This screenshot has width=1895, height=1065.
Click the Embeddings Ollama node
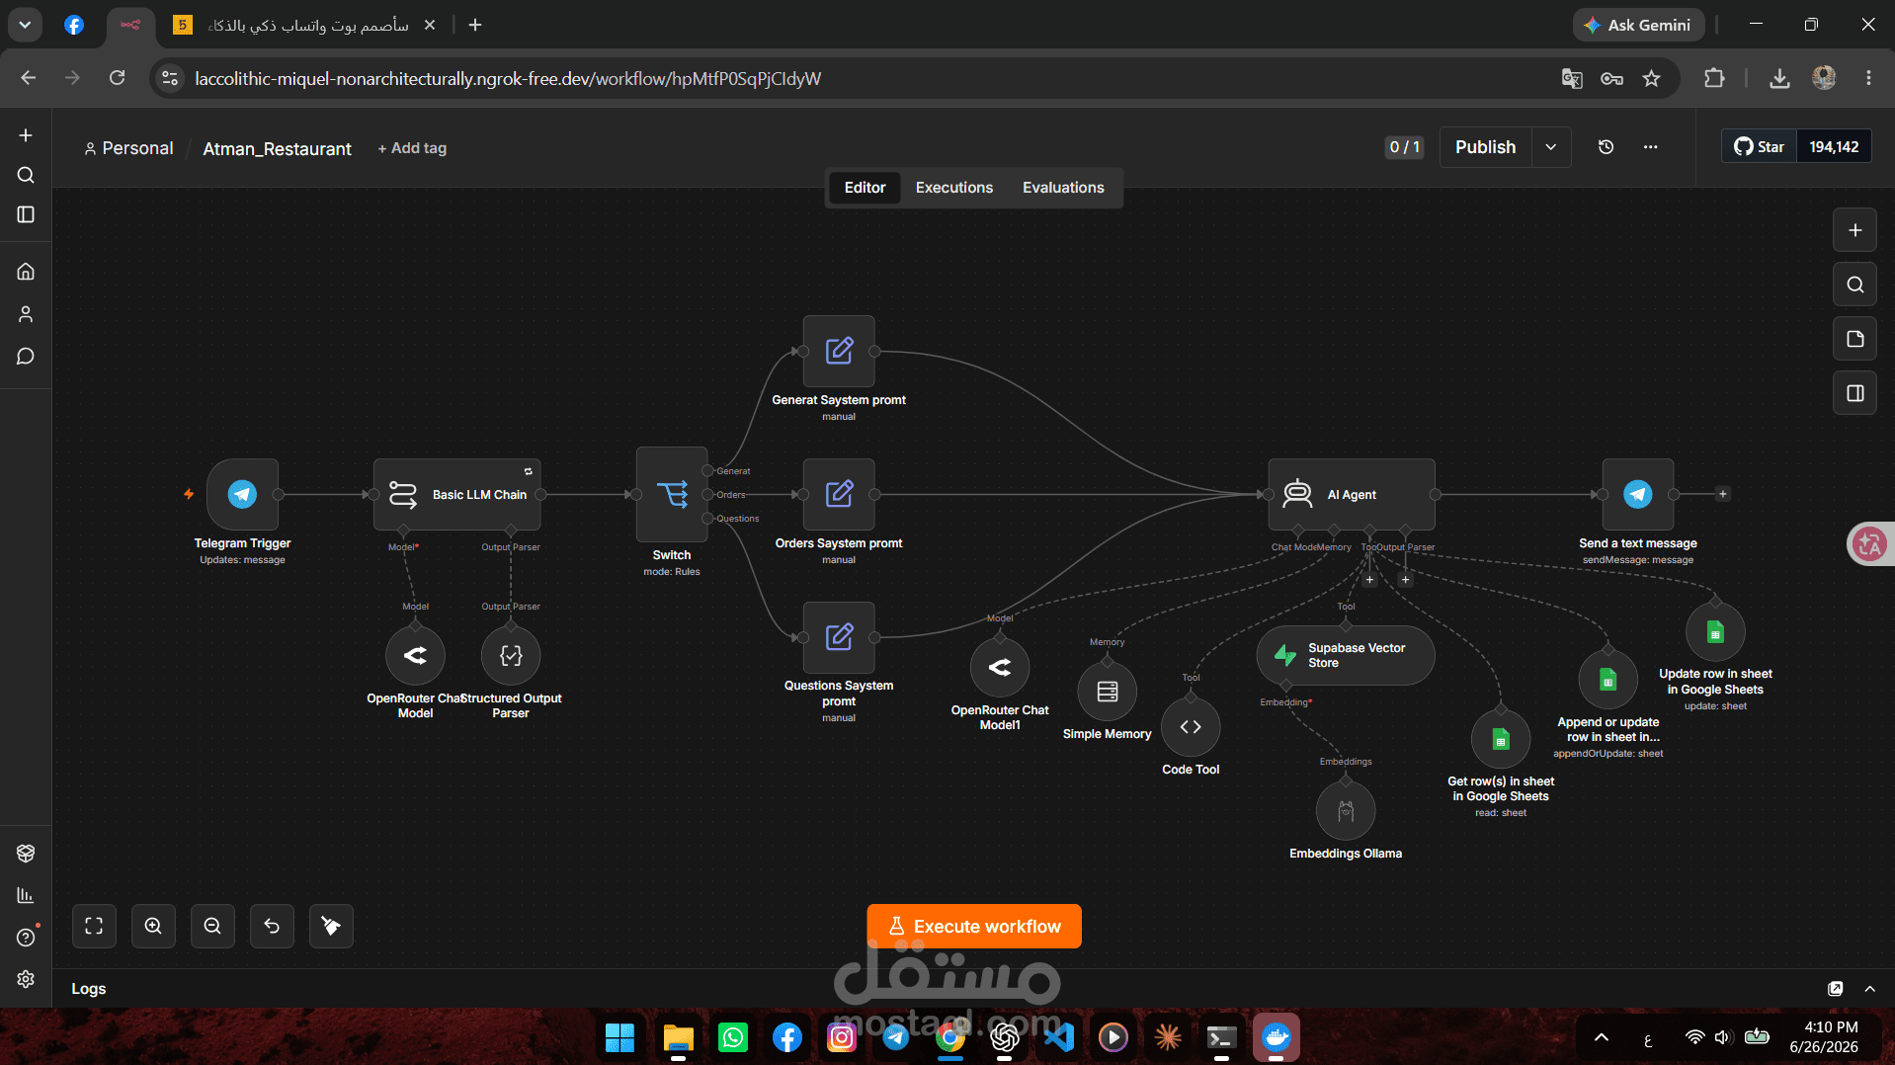[1346, 810]
